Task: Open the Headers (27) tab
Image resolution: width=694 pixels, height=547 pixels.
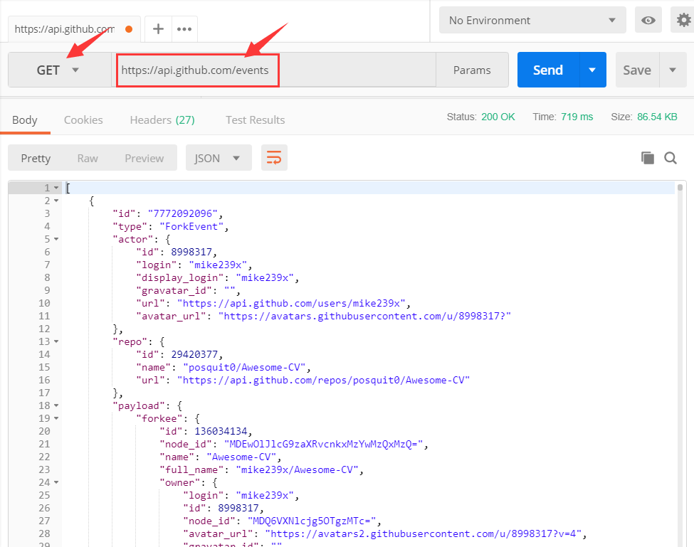Action: point(162,120)
